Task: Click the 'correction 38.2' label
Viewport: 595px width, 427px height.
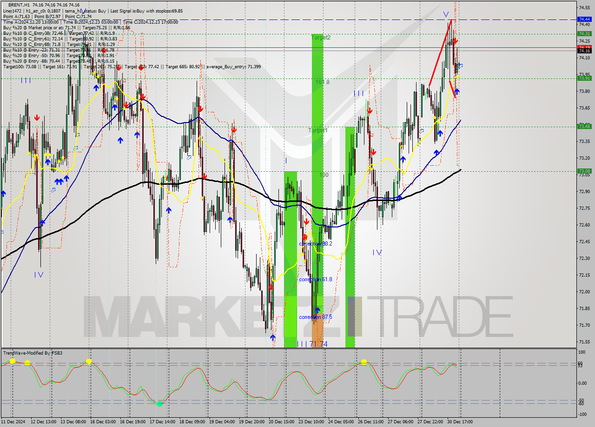Action: [316, 243]
